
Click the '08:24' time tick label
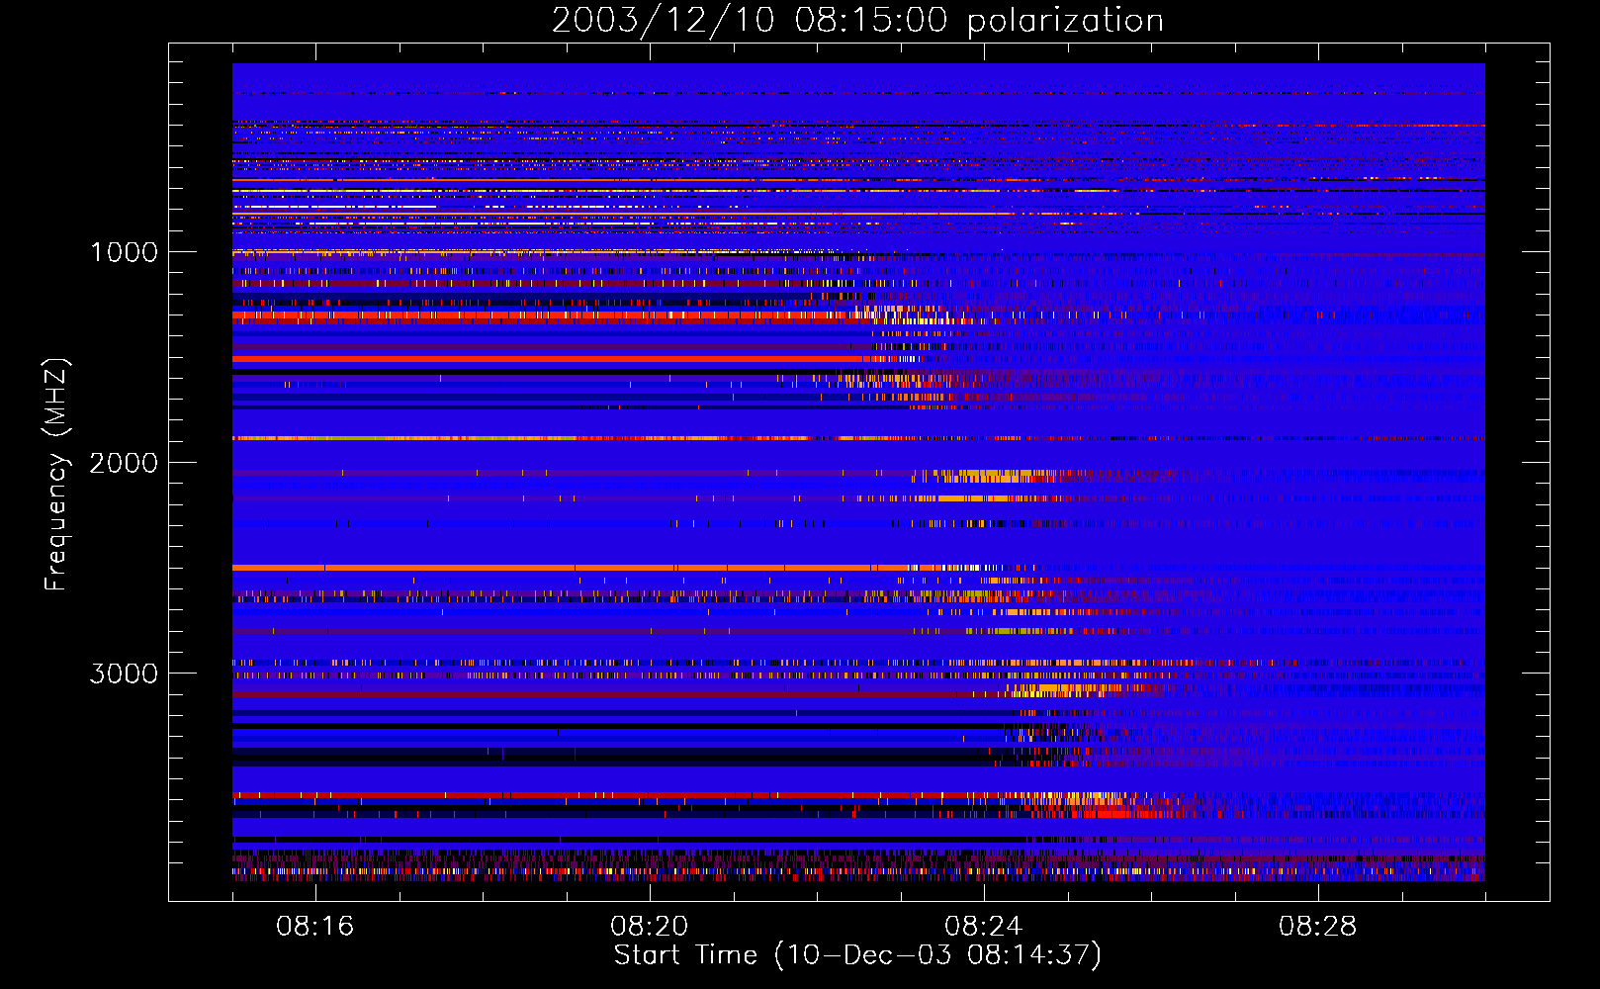tap(984, 927)
